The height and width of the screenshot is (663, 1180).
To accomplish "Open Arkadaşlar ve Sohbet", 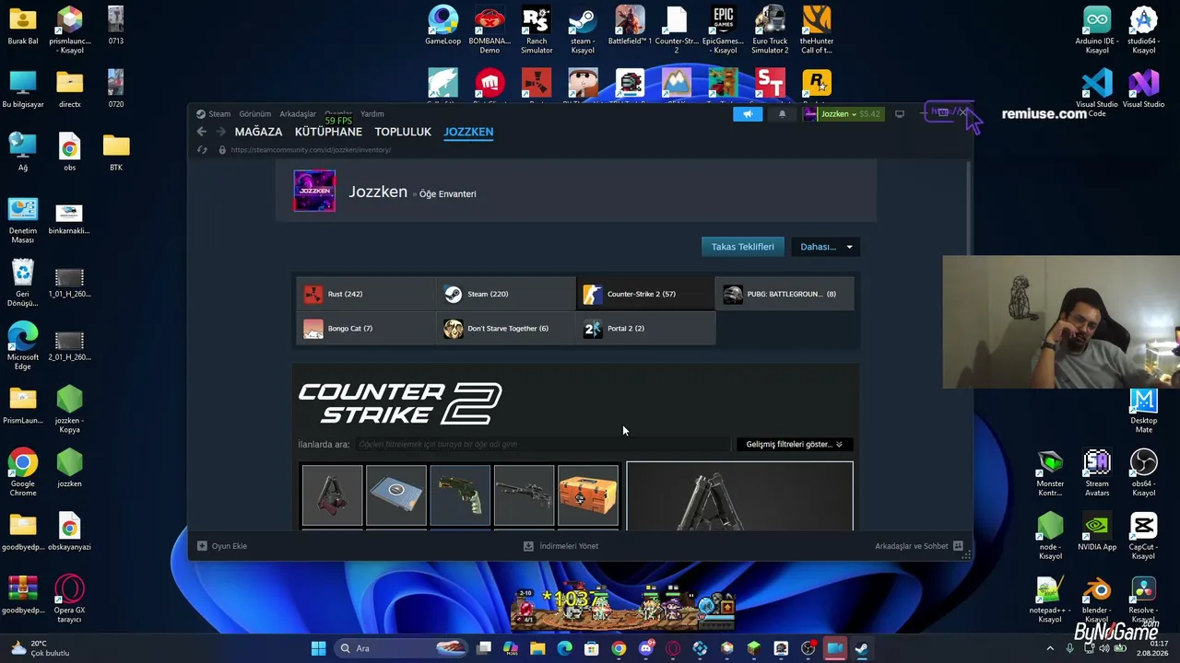I will [x=919, y=546].
